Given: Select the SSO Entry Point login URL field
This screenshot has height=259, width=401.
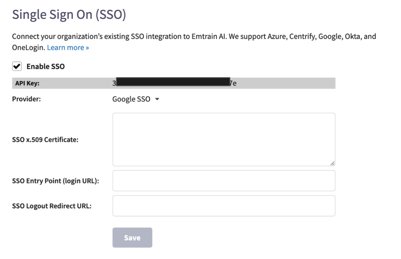Looking at the screenshot, I should pyautogui.click(x=224, y=180).
